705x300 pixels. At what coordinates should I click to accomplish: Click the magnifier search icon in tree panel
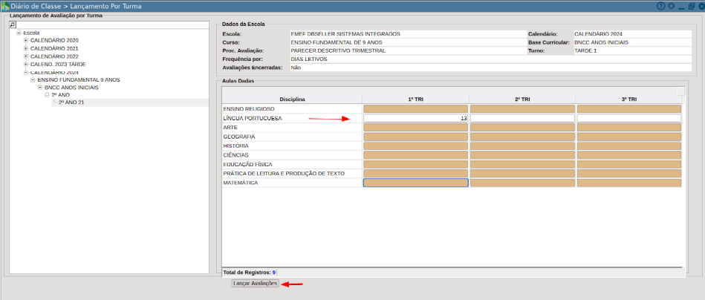pyautogui.click(x=13, y=25)
